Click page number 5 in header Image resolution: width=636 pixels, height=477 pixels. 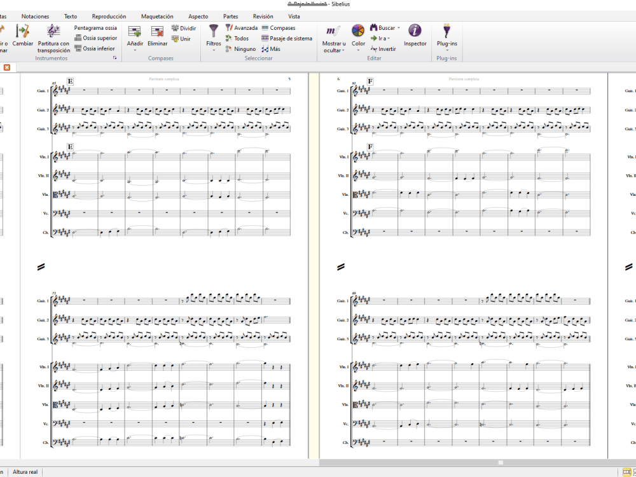point(289,79)
